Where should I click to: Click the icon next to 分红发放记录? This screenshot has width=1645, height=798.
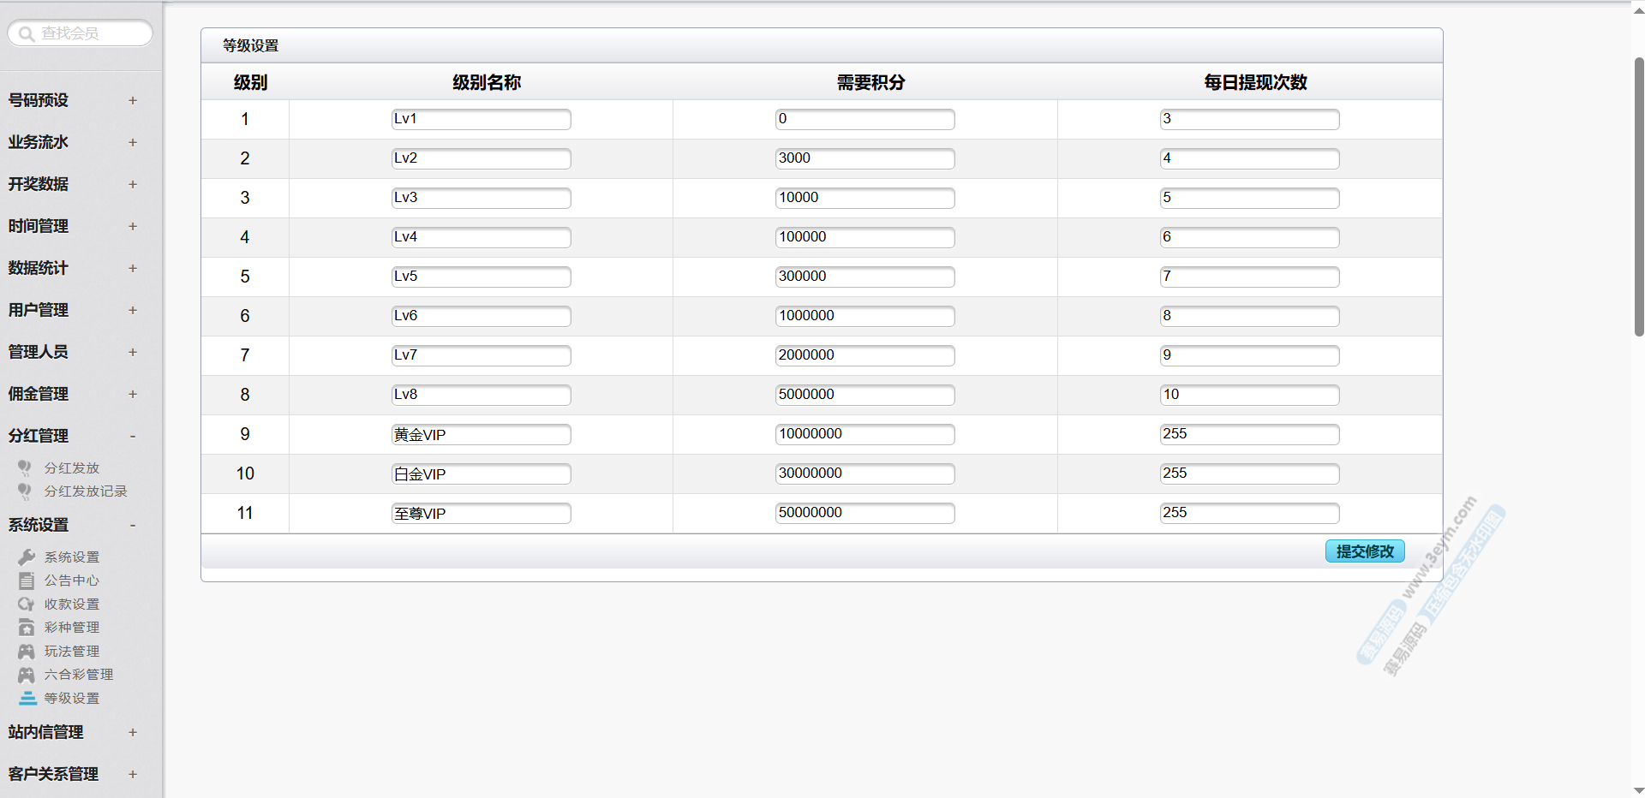point(25,491)
